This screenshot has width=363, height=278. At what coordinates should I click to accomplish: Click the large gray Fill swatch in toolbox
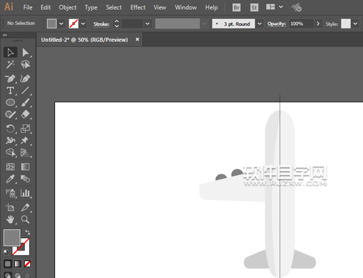click(x=11, y=237)
